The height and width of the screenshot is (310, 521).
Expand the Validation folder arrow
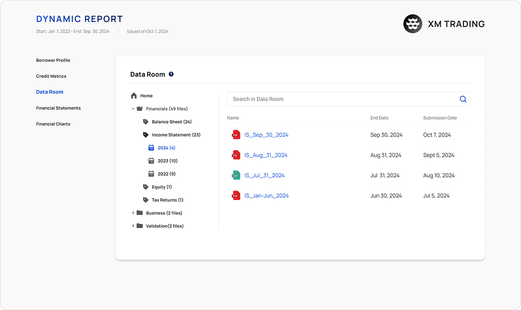click(133, 226)
